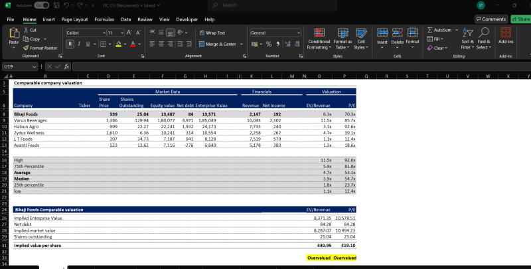Apply Comma Style format
This screenshot has height=269, width=531.
(277, 44)
